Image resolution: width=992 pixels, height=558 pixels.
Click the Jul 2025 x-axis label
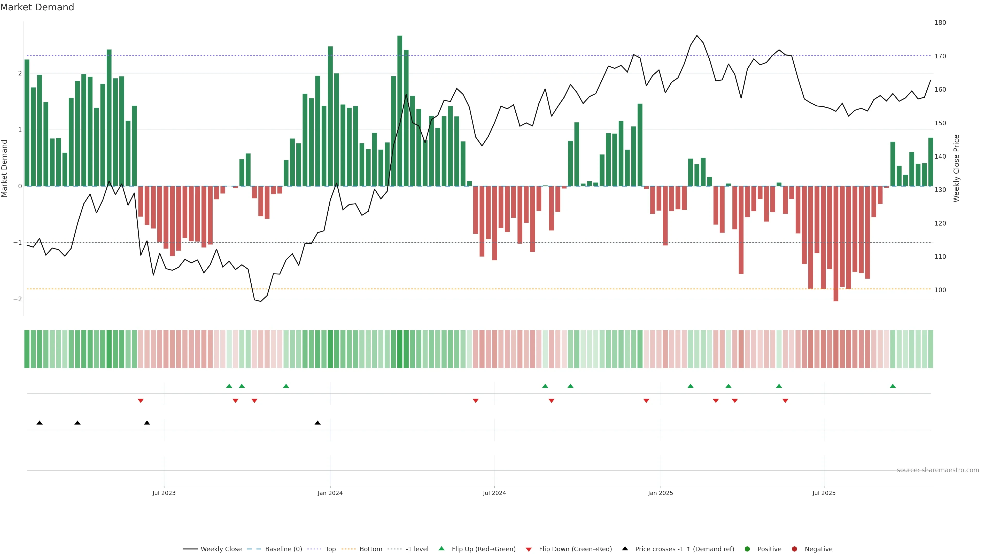pos(824,493)
